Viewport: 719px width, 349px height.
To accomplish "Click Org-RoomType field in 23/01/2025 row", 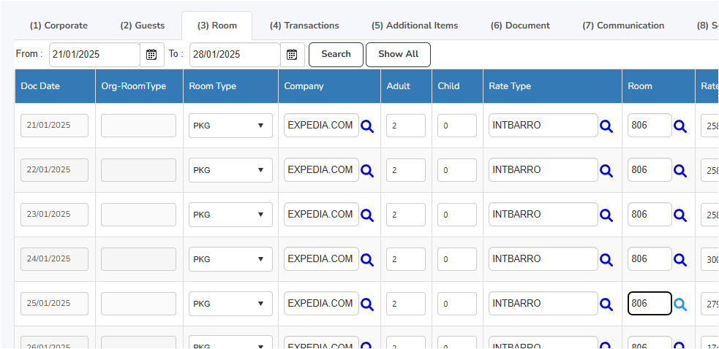I will pyautogui.click(x=138, y=215).
